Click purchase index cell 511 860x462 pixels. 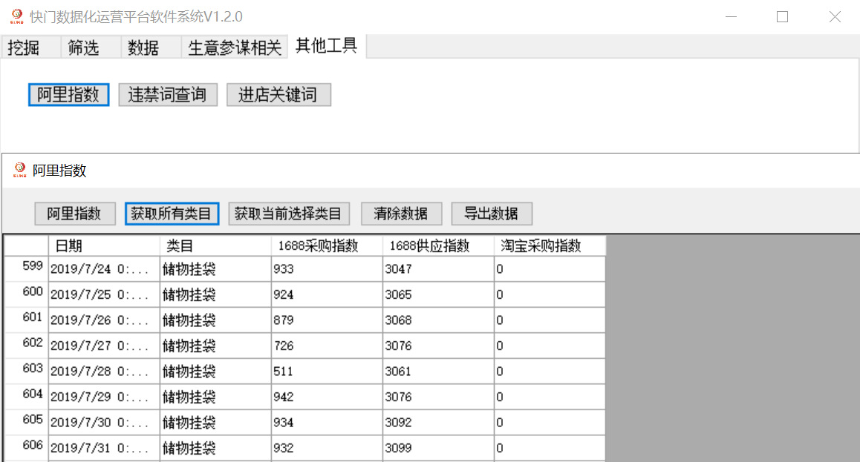click(x=327, y=371)
